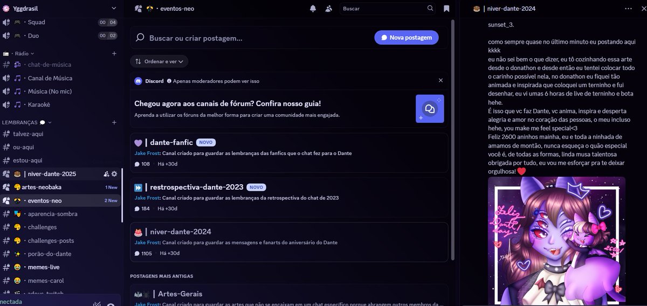Click the fast-forward emoji on restrospectiva post
Screen dimensions: 647x306
coord(138,187)
